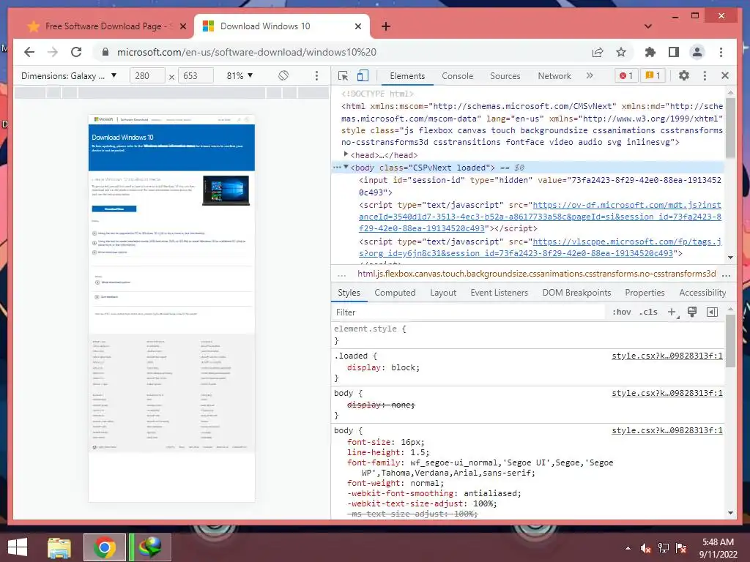The width and height of the screenshot is (750, 562).
Task: Open the 81% zoom dropdown
Action: [x=240, y=75]
